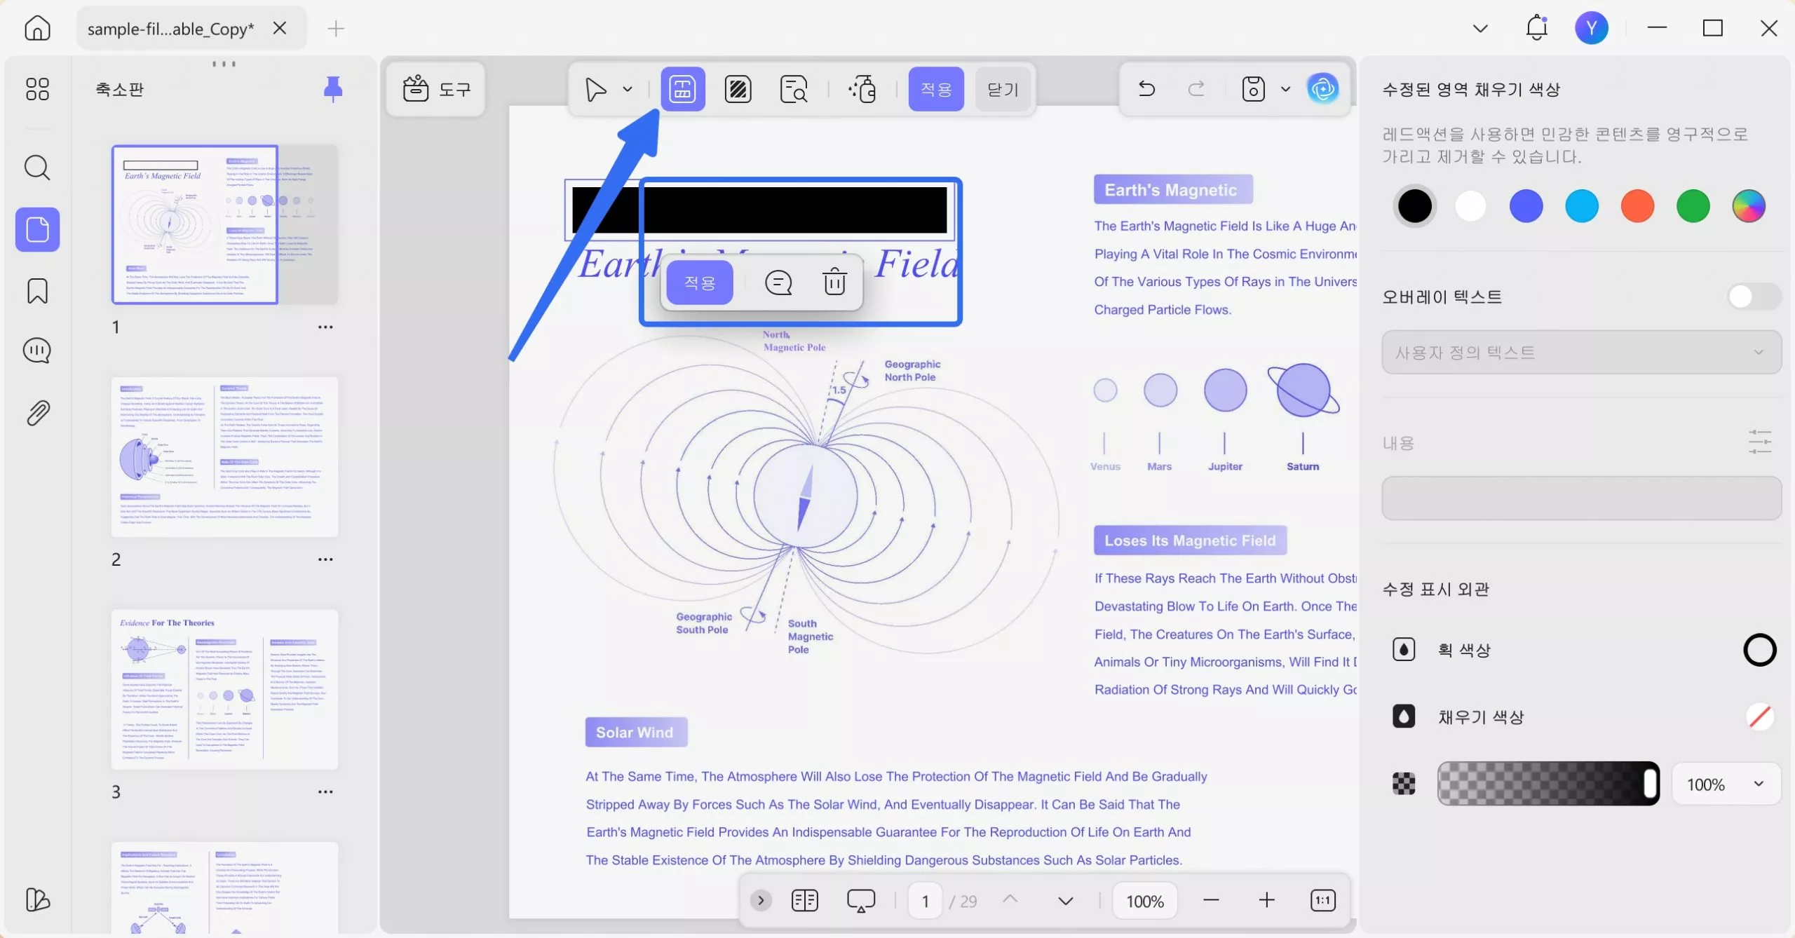This screenshot has width=1795, height=938.
Task: Unpin the thumbnail panel with pin icon
Action: (333, 89)
